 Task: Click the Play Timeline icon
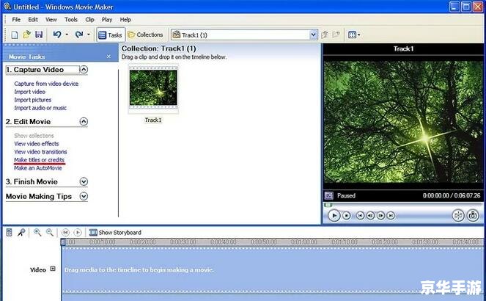[78, 232]
